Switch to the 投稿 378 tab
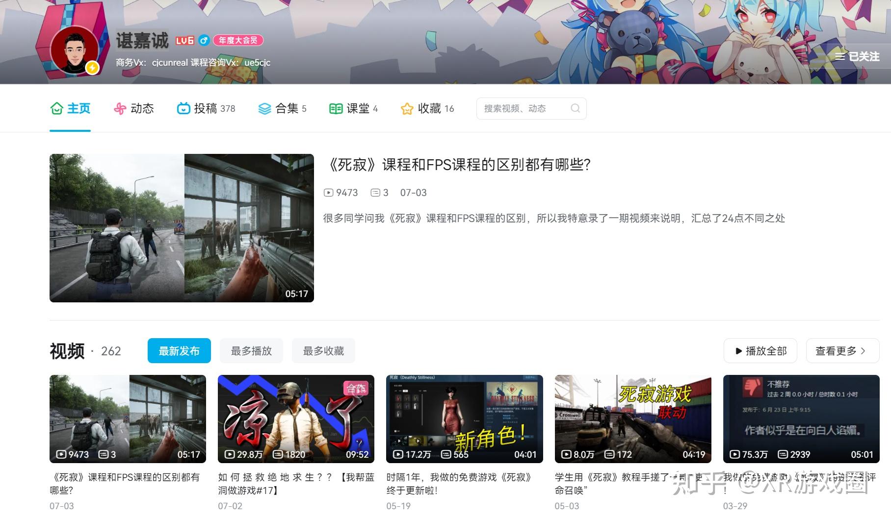 (x=207, y=108)
